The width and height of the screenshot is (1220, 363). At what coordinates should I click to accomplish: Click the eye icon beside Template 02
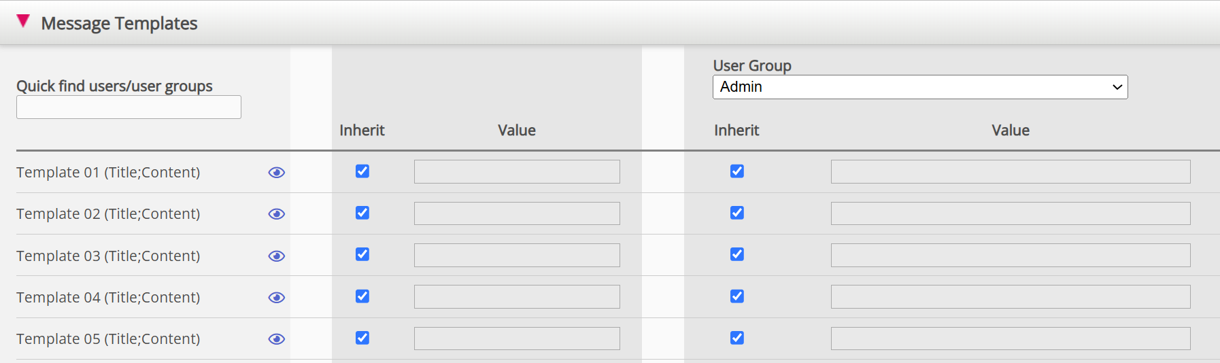(276, 214)
